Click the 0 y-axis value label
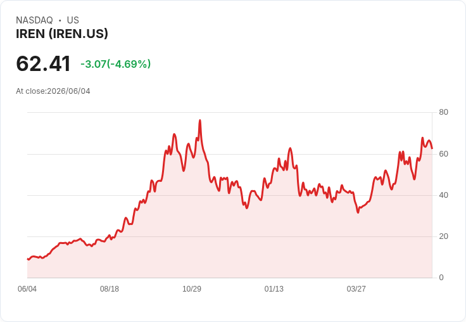Screen dimensions: 466x322 pos(441,278)
